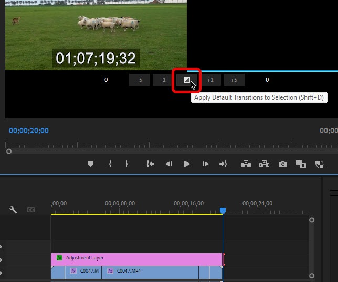Click the Mark Out bracket icon
Viewport: 338px width, 282px height.
tap(126, 164)
